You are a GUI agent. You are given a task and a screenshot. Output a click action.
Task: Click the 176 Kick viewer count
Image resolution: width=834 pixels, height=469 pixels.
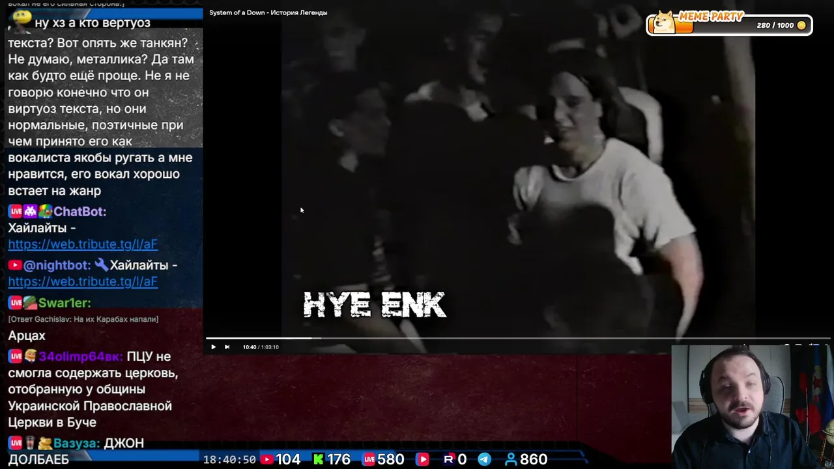click(339, 459)
